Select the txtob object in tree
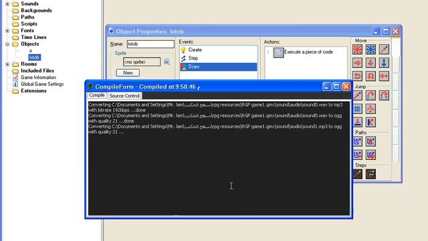The width and height of the screenshot is (428, 241). pyautogui.click(x=34, y=58)
